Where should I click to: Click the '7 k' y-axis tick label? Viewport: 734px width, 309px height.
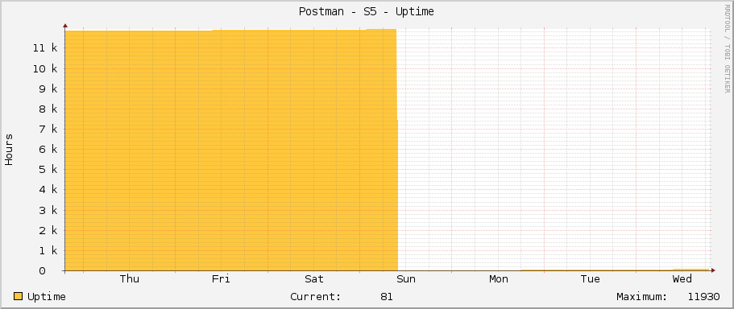coord(48,129)
